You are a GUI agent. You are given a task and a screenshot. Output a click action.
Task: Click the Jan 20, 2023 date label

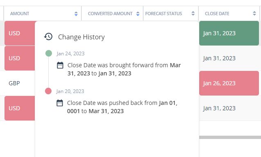pyautogui.click(x=70, y=91)
